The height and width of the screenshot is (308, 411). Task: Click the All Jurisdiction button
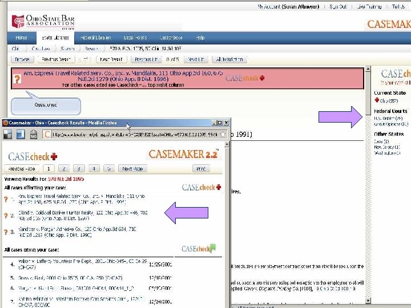pos(229,59)
